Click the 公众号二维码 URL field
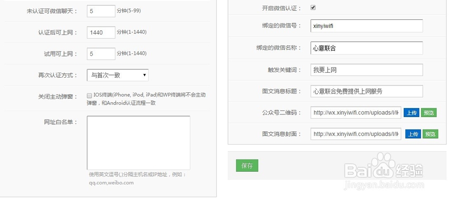 pyautogui.click(x=356, y=113)
